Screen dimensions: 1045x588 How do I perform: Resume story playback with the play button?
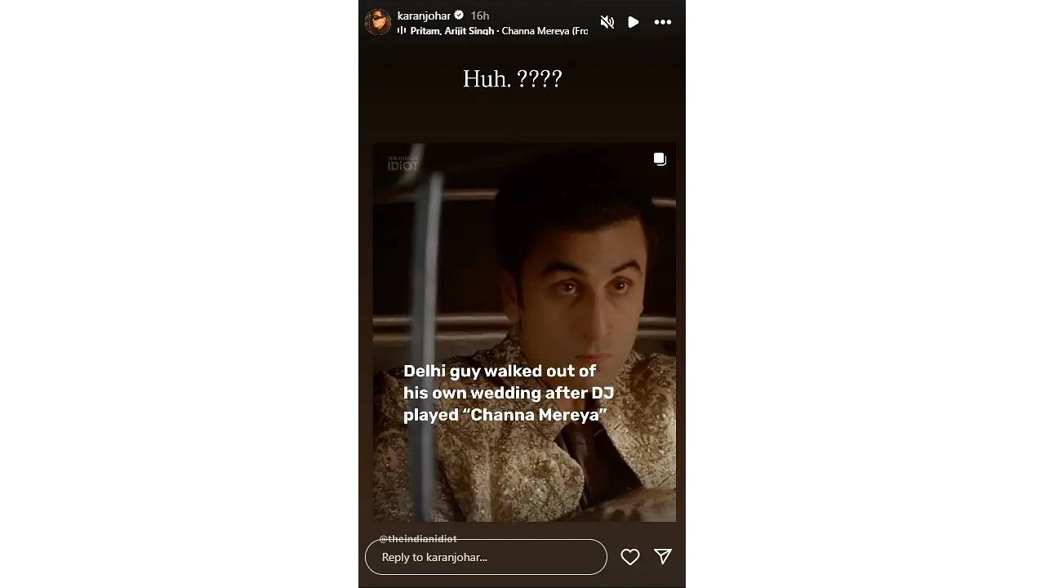click(x=634, y=22)
